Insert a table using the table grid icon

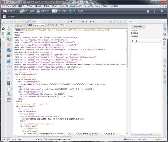click(x=9, y=72)
